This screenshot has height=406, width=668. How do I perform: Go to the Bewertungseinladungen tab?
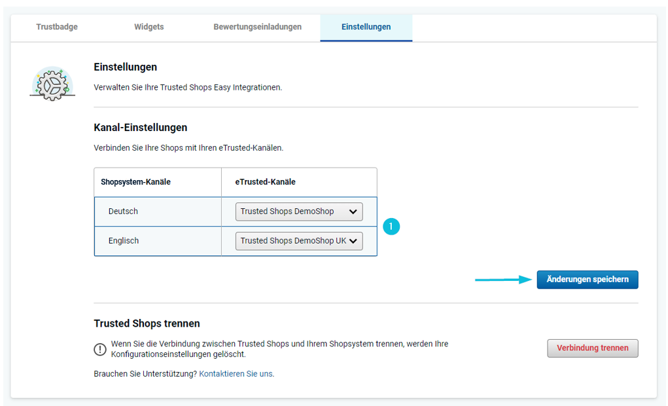click(257, 27)
